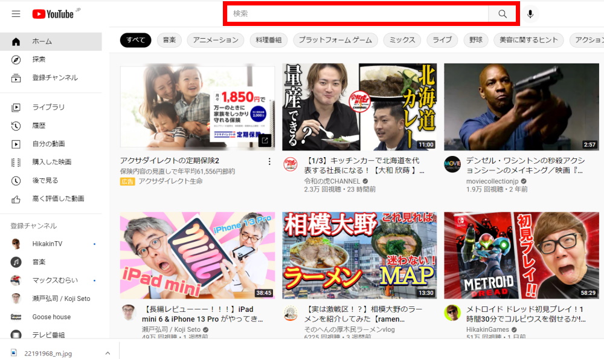Click the 瀬戸弘司 / Koji Seto sidebar avatar
This screenshot has height=359, width=604.
[x=16, y=299]
